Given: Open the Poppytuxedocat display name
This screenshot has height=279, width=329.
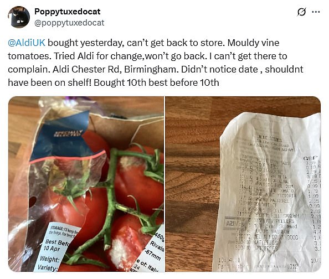Looking at the screenshot, I should click(68, 12).
